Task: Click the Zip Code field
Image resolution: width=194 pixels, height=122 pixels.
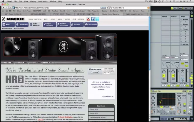Action: click(x=107, y=73)
